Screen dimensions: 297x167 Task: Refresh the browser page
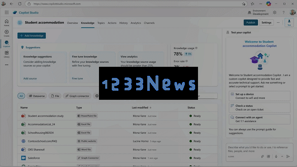(x=20, y=4)
